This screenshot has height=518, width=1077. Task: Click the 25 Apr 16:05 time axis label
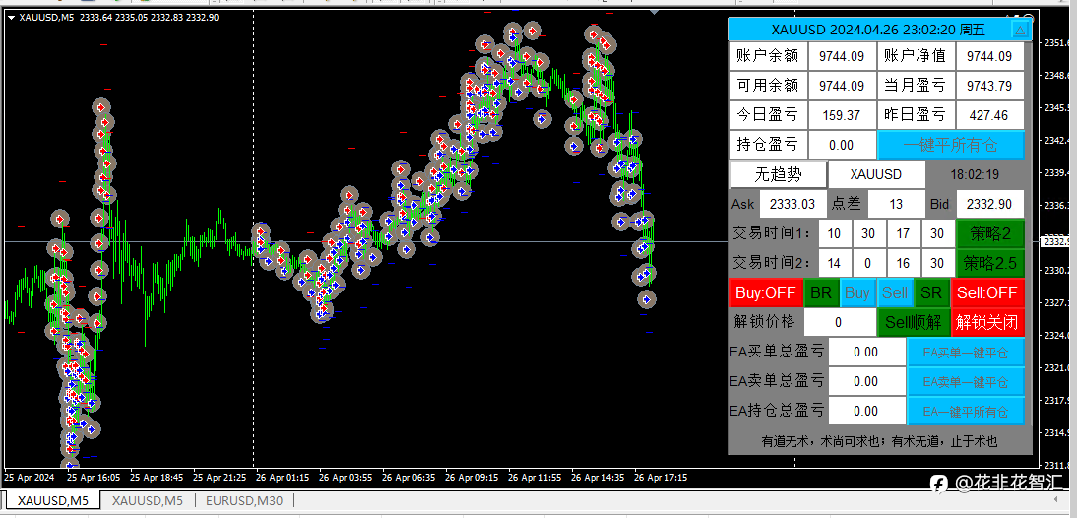(92, 477)
